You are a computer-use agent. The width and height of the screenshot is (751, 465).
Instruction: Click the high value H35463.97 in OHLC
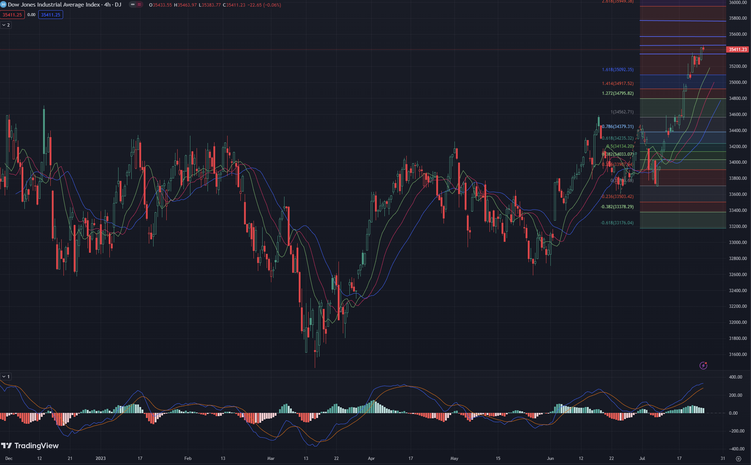point(185,5)
